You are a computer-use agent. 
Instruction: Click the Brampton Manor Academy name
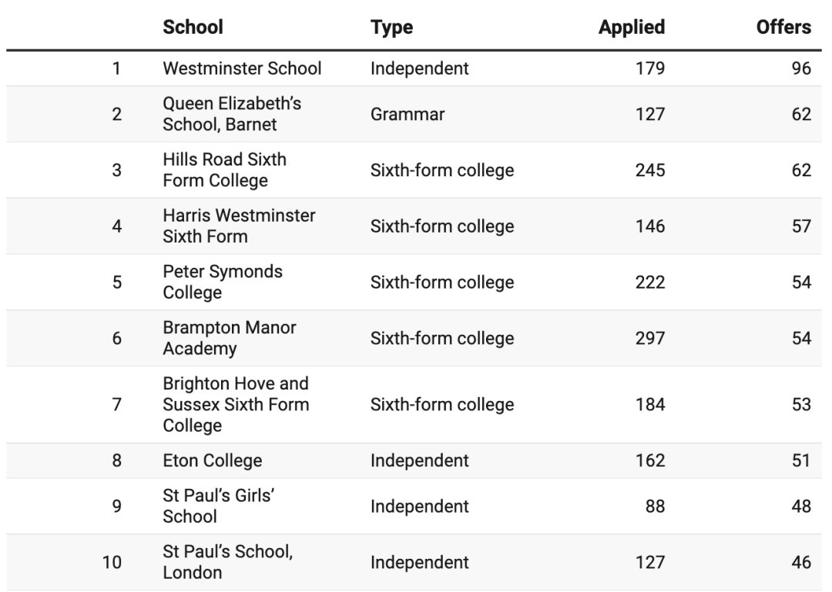pyautogui.click(x=230, y=338)
